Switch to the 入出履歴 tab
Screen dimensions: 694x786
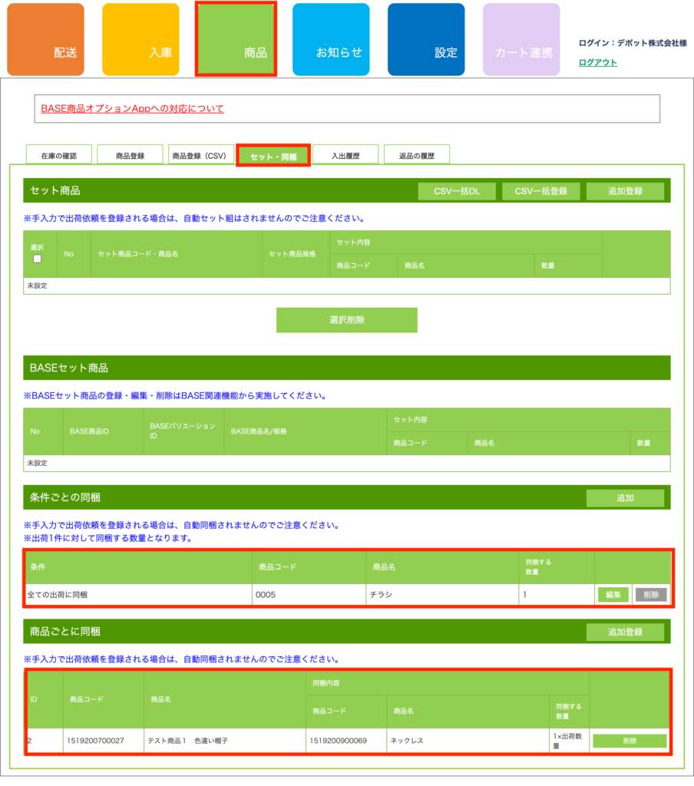pyautogui.click(x=345, y=156)
